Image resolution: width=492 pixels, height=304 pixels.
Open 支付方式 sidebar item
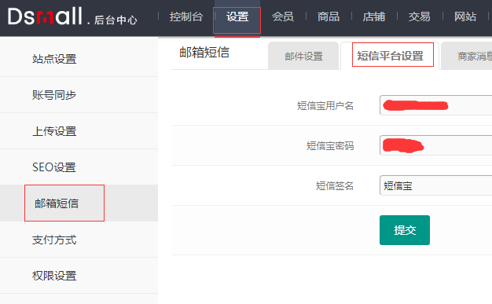pyautogui.click(x=79, y=240)
